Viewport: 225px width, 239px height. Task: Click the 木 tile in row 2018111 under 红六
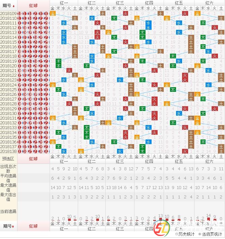(x=203, y=23)
